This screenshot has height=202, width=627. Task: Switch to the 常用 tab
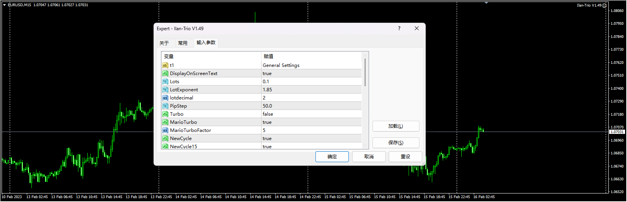(183, 43)
